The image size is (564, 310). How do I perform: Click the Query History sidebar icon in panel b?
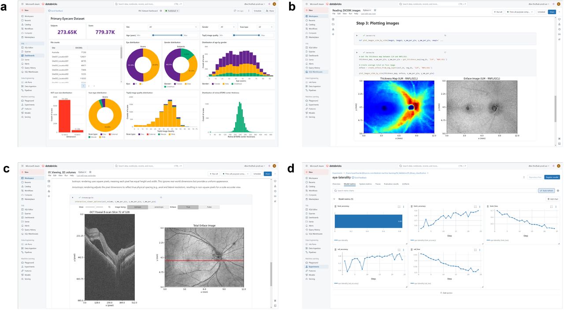click(x=306, y=68)
